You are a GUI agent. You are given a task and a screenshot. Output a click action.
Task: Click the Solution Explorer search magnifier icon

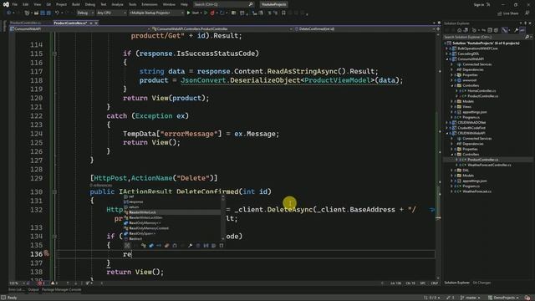tap(527, 37)
